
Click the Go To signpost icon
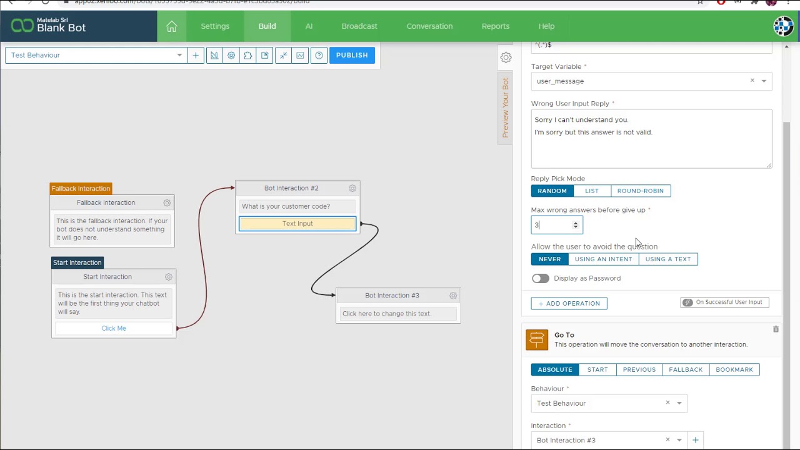coord(537,339)
